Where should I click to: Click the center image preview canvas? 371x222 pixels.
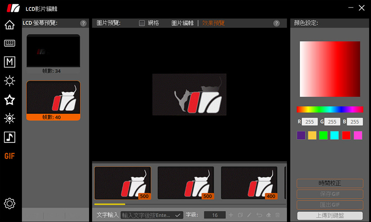coord(189,94)
